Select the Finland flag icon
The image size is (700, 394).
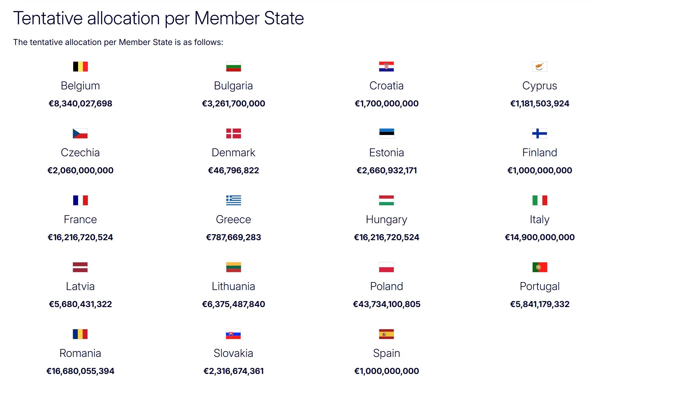pyautogui.click(x=540, y=133)
